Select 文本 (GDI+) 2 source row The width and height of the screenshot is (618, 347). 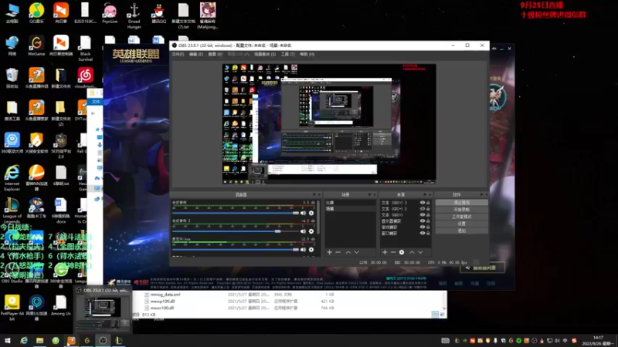[405, 208]
